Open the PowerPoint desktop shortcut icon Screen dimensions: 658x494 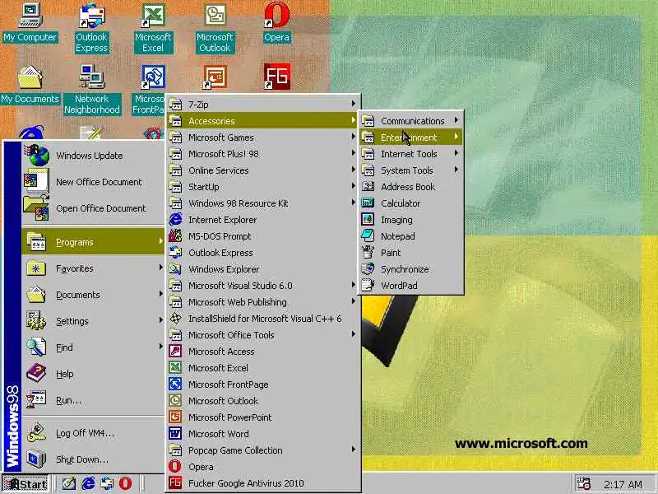tap(215, 77)
